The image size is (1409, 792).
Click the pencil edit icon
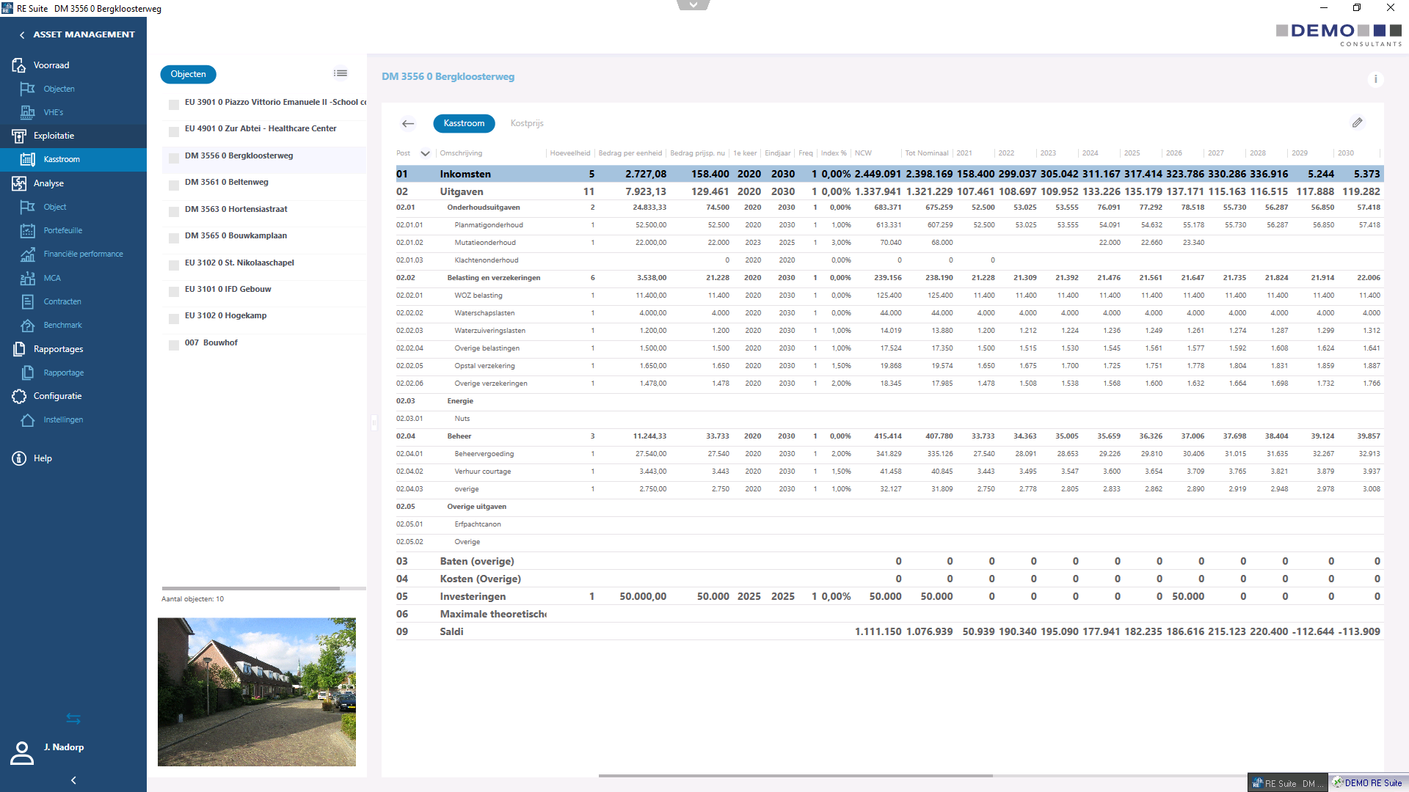(x=1357, y=122)
